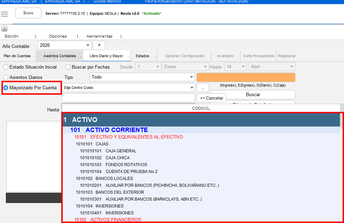The image size is (344, 223).
Task: Open the Opciones menu
Action: (58, 36)
